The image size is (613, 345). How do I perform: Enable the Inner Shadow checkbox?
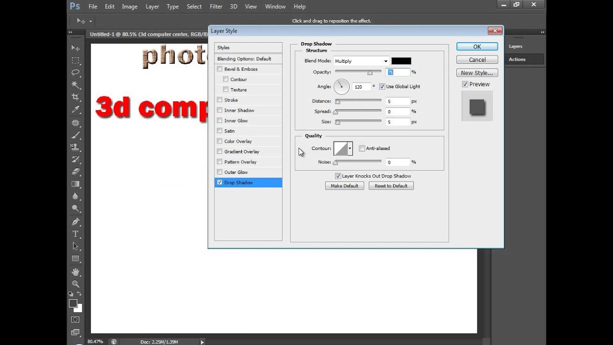[x=220, y=110]
